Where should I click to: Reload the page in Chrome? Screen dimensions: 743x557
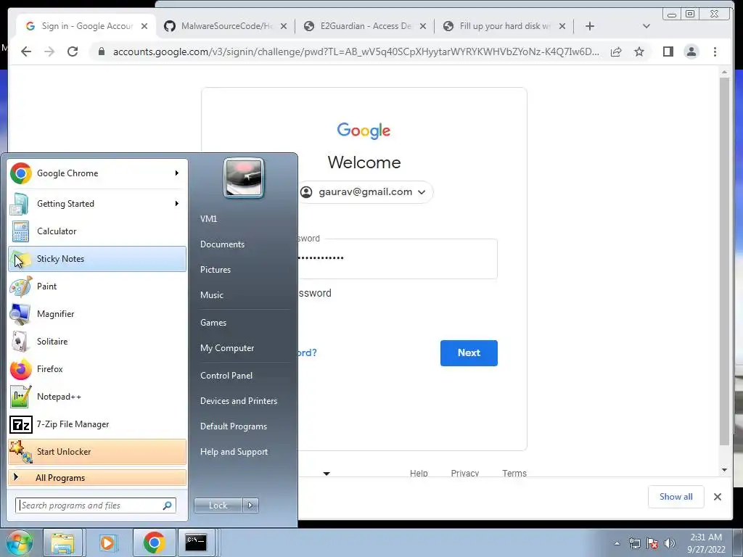click(73, 51)
